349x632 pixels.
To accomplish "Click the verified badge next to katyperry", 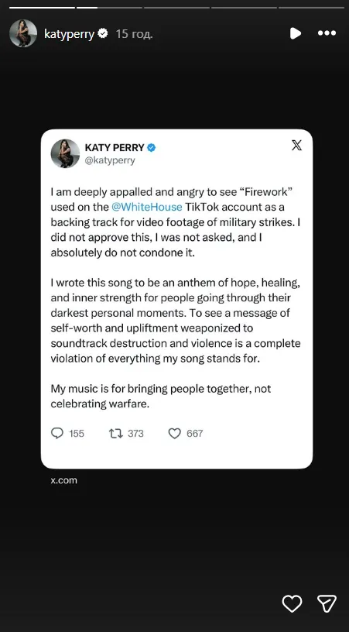I will (103, 33).
